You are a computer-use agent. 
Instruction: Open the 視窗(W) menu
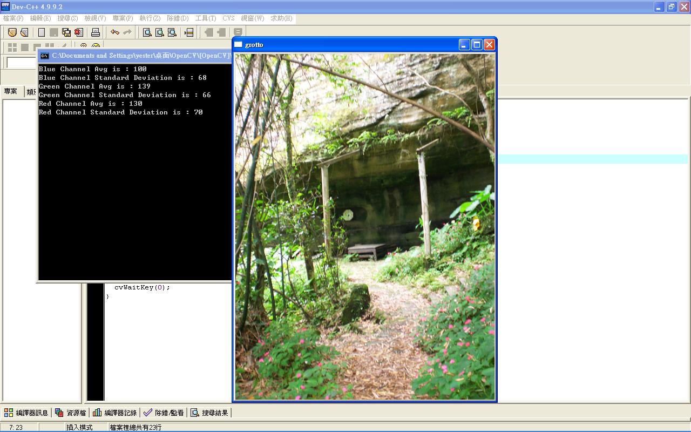pos(253,18)
